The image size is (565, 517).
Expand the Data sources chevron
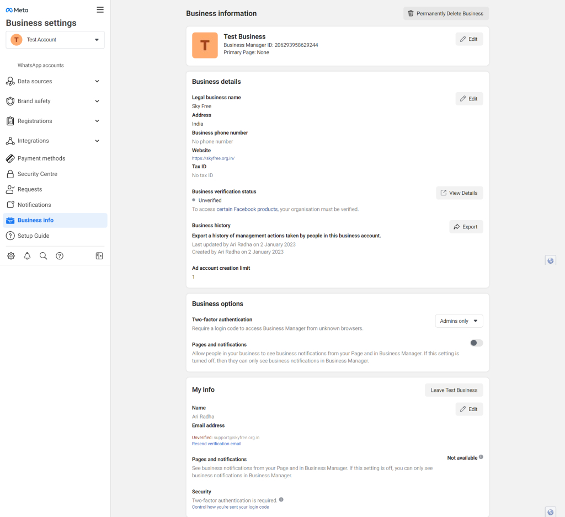point(97,82)
